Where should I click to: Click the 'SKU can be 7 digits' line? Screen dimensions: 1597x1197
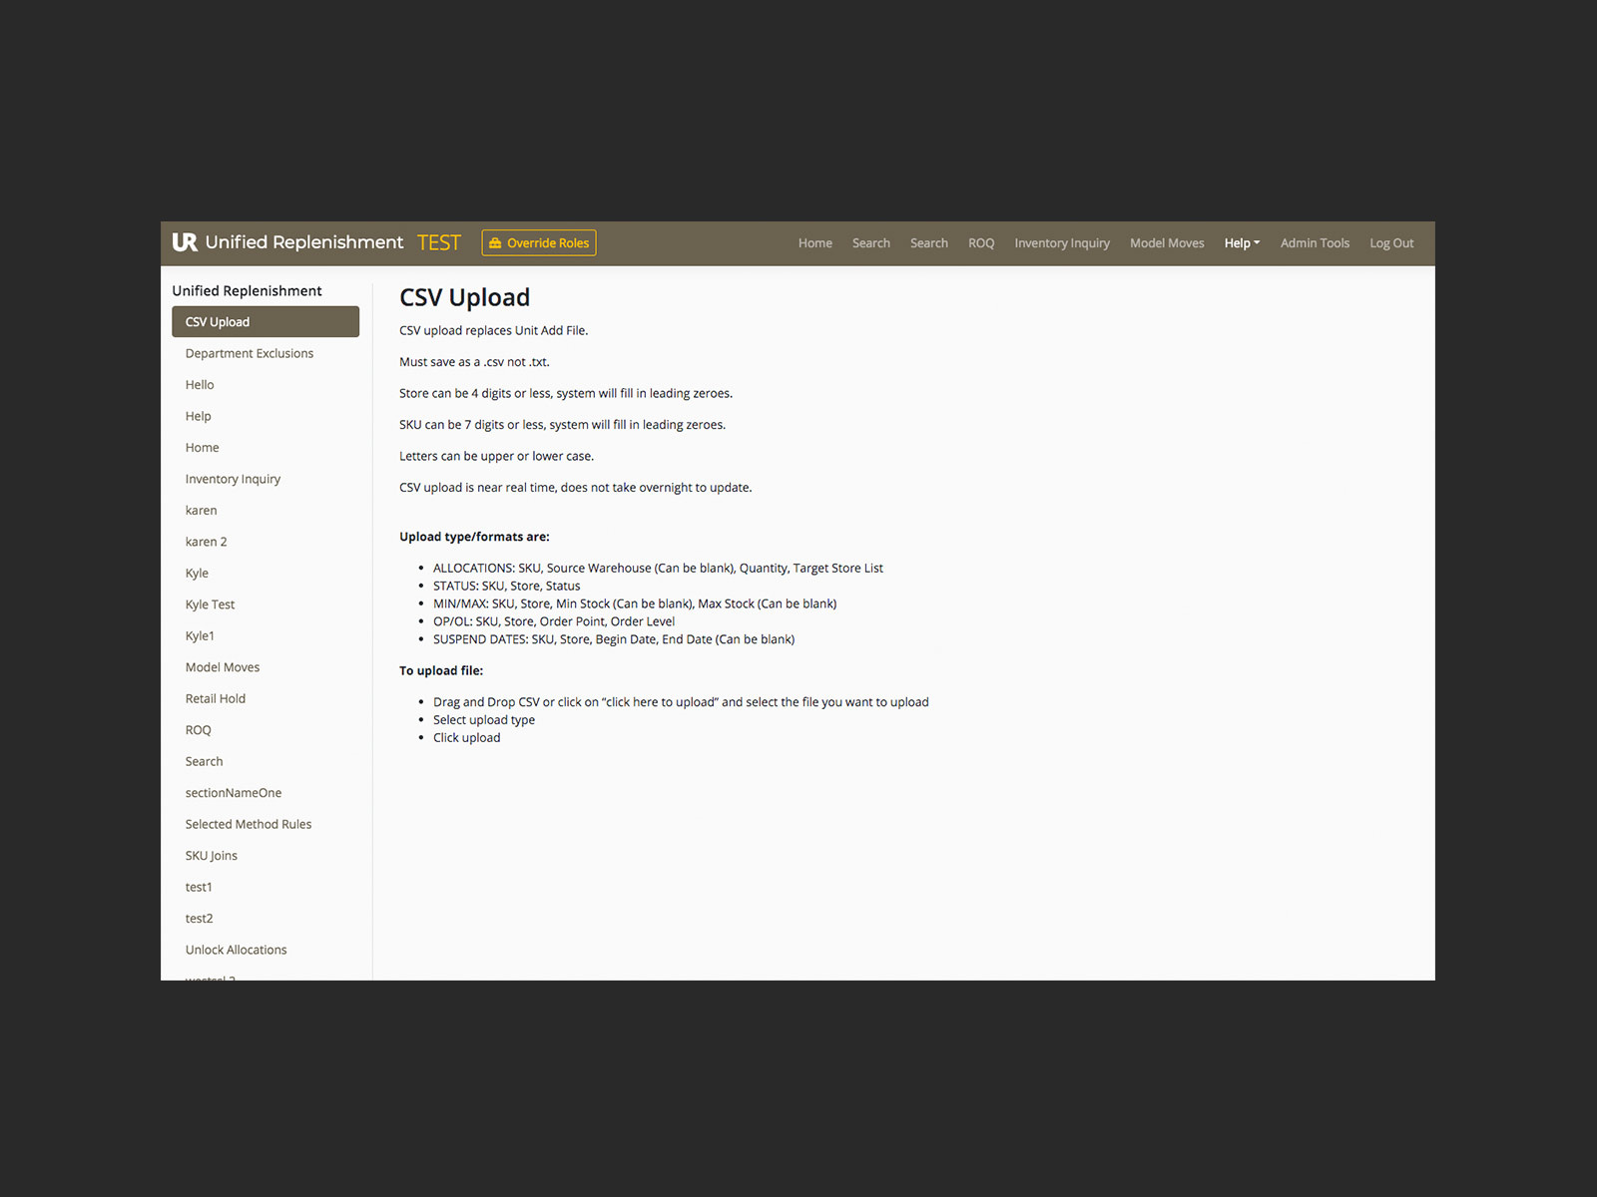point(562,425)
